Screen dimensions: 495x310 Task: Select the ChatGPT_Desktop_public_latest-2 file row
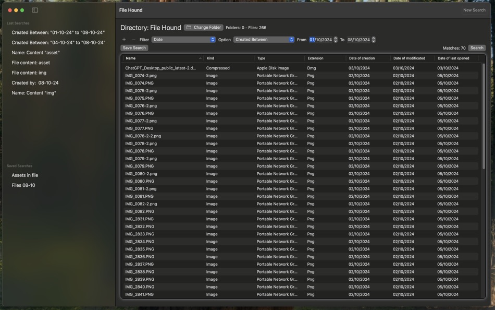click(301, 68)
